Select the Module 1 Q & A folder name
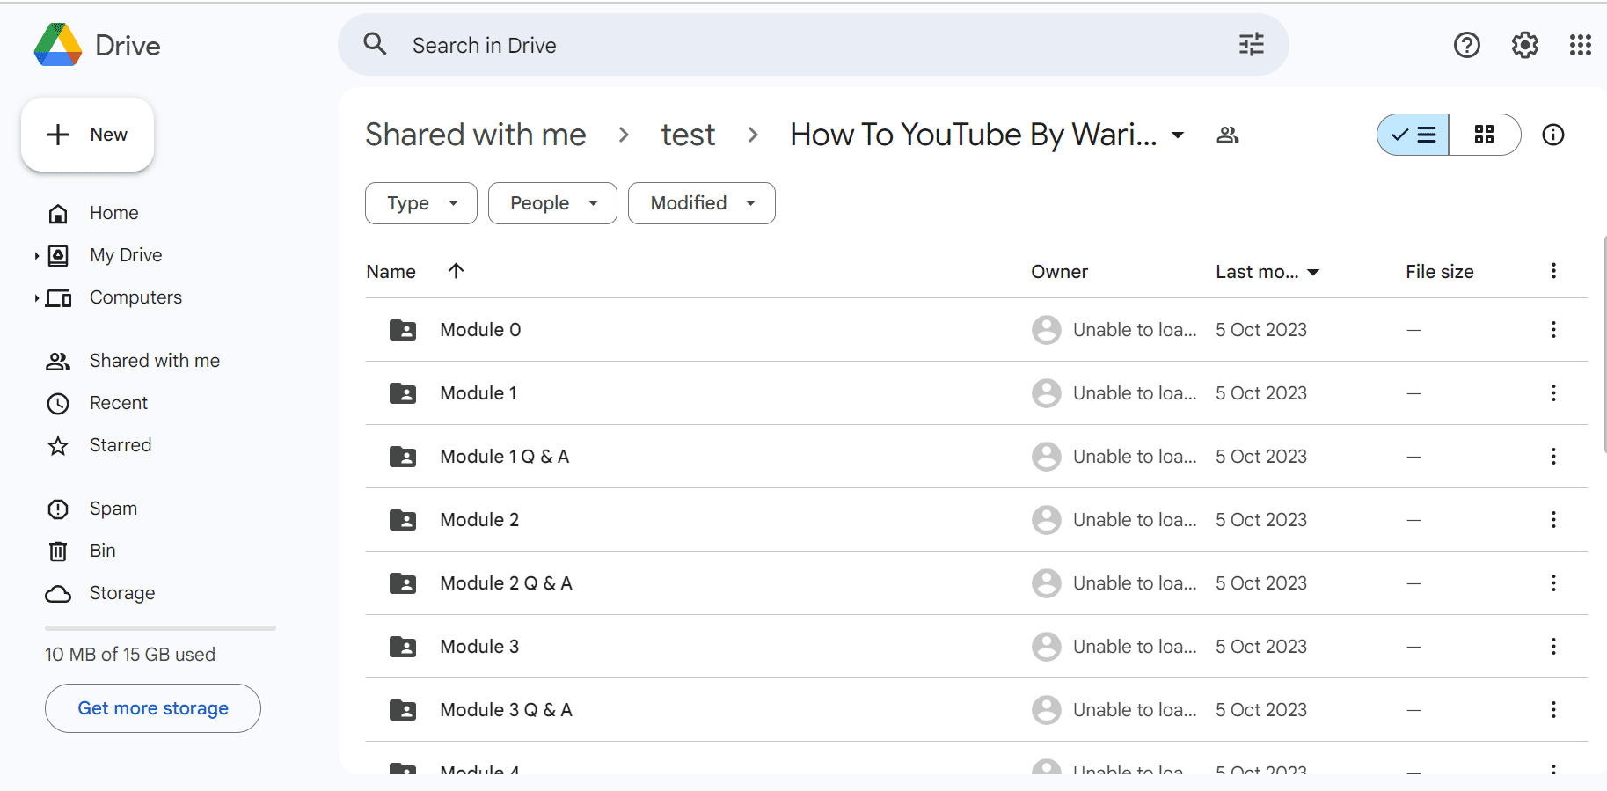This screenshot has width=1607, height=791. tap(505, 457)
